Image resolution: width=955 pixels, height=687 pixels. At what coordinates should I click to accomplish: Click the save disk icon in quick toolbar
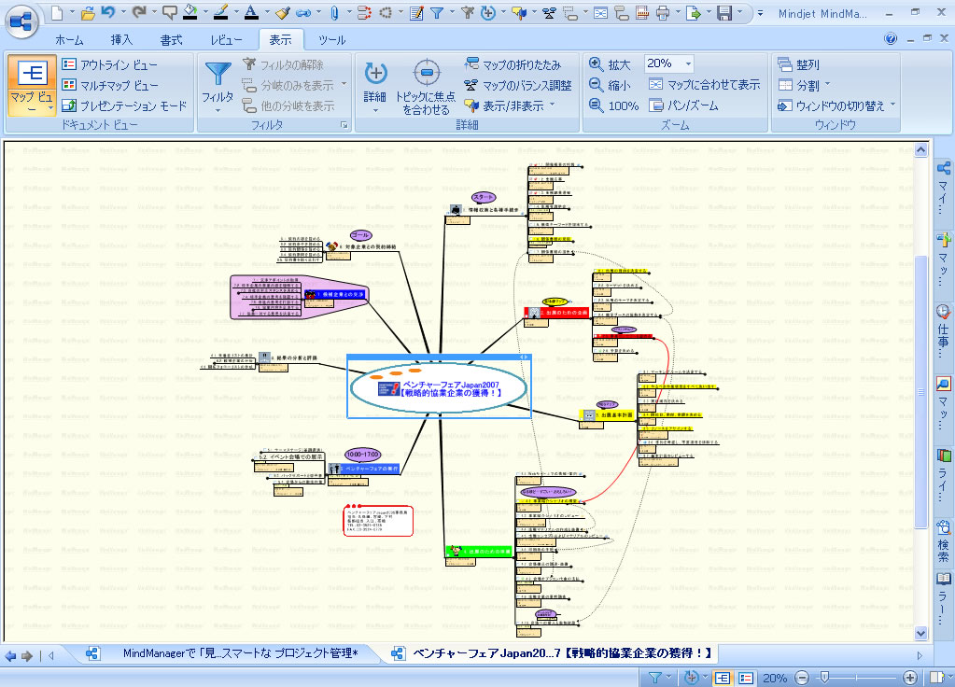(x=723, y=13)
